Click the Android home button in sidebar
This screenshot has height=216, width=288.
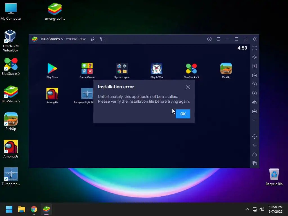point(254,154)
